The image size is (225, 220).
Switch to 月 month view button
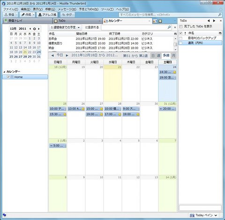tap(173, 55)
